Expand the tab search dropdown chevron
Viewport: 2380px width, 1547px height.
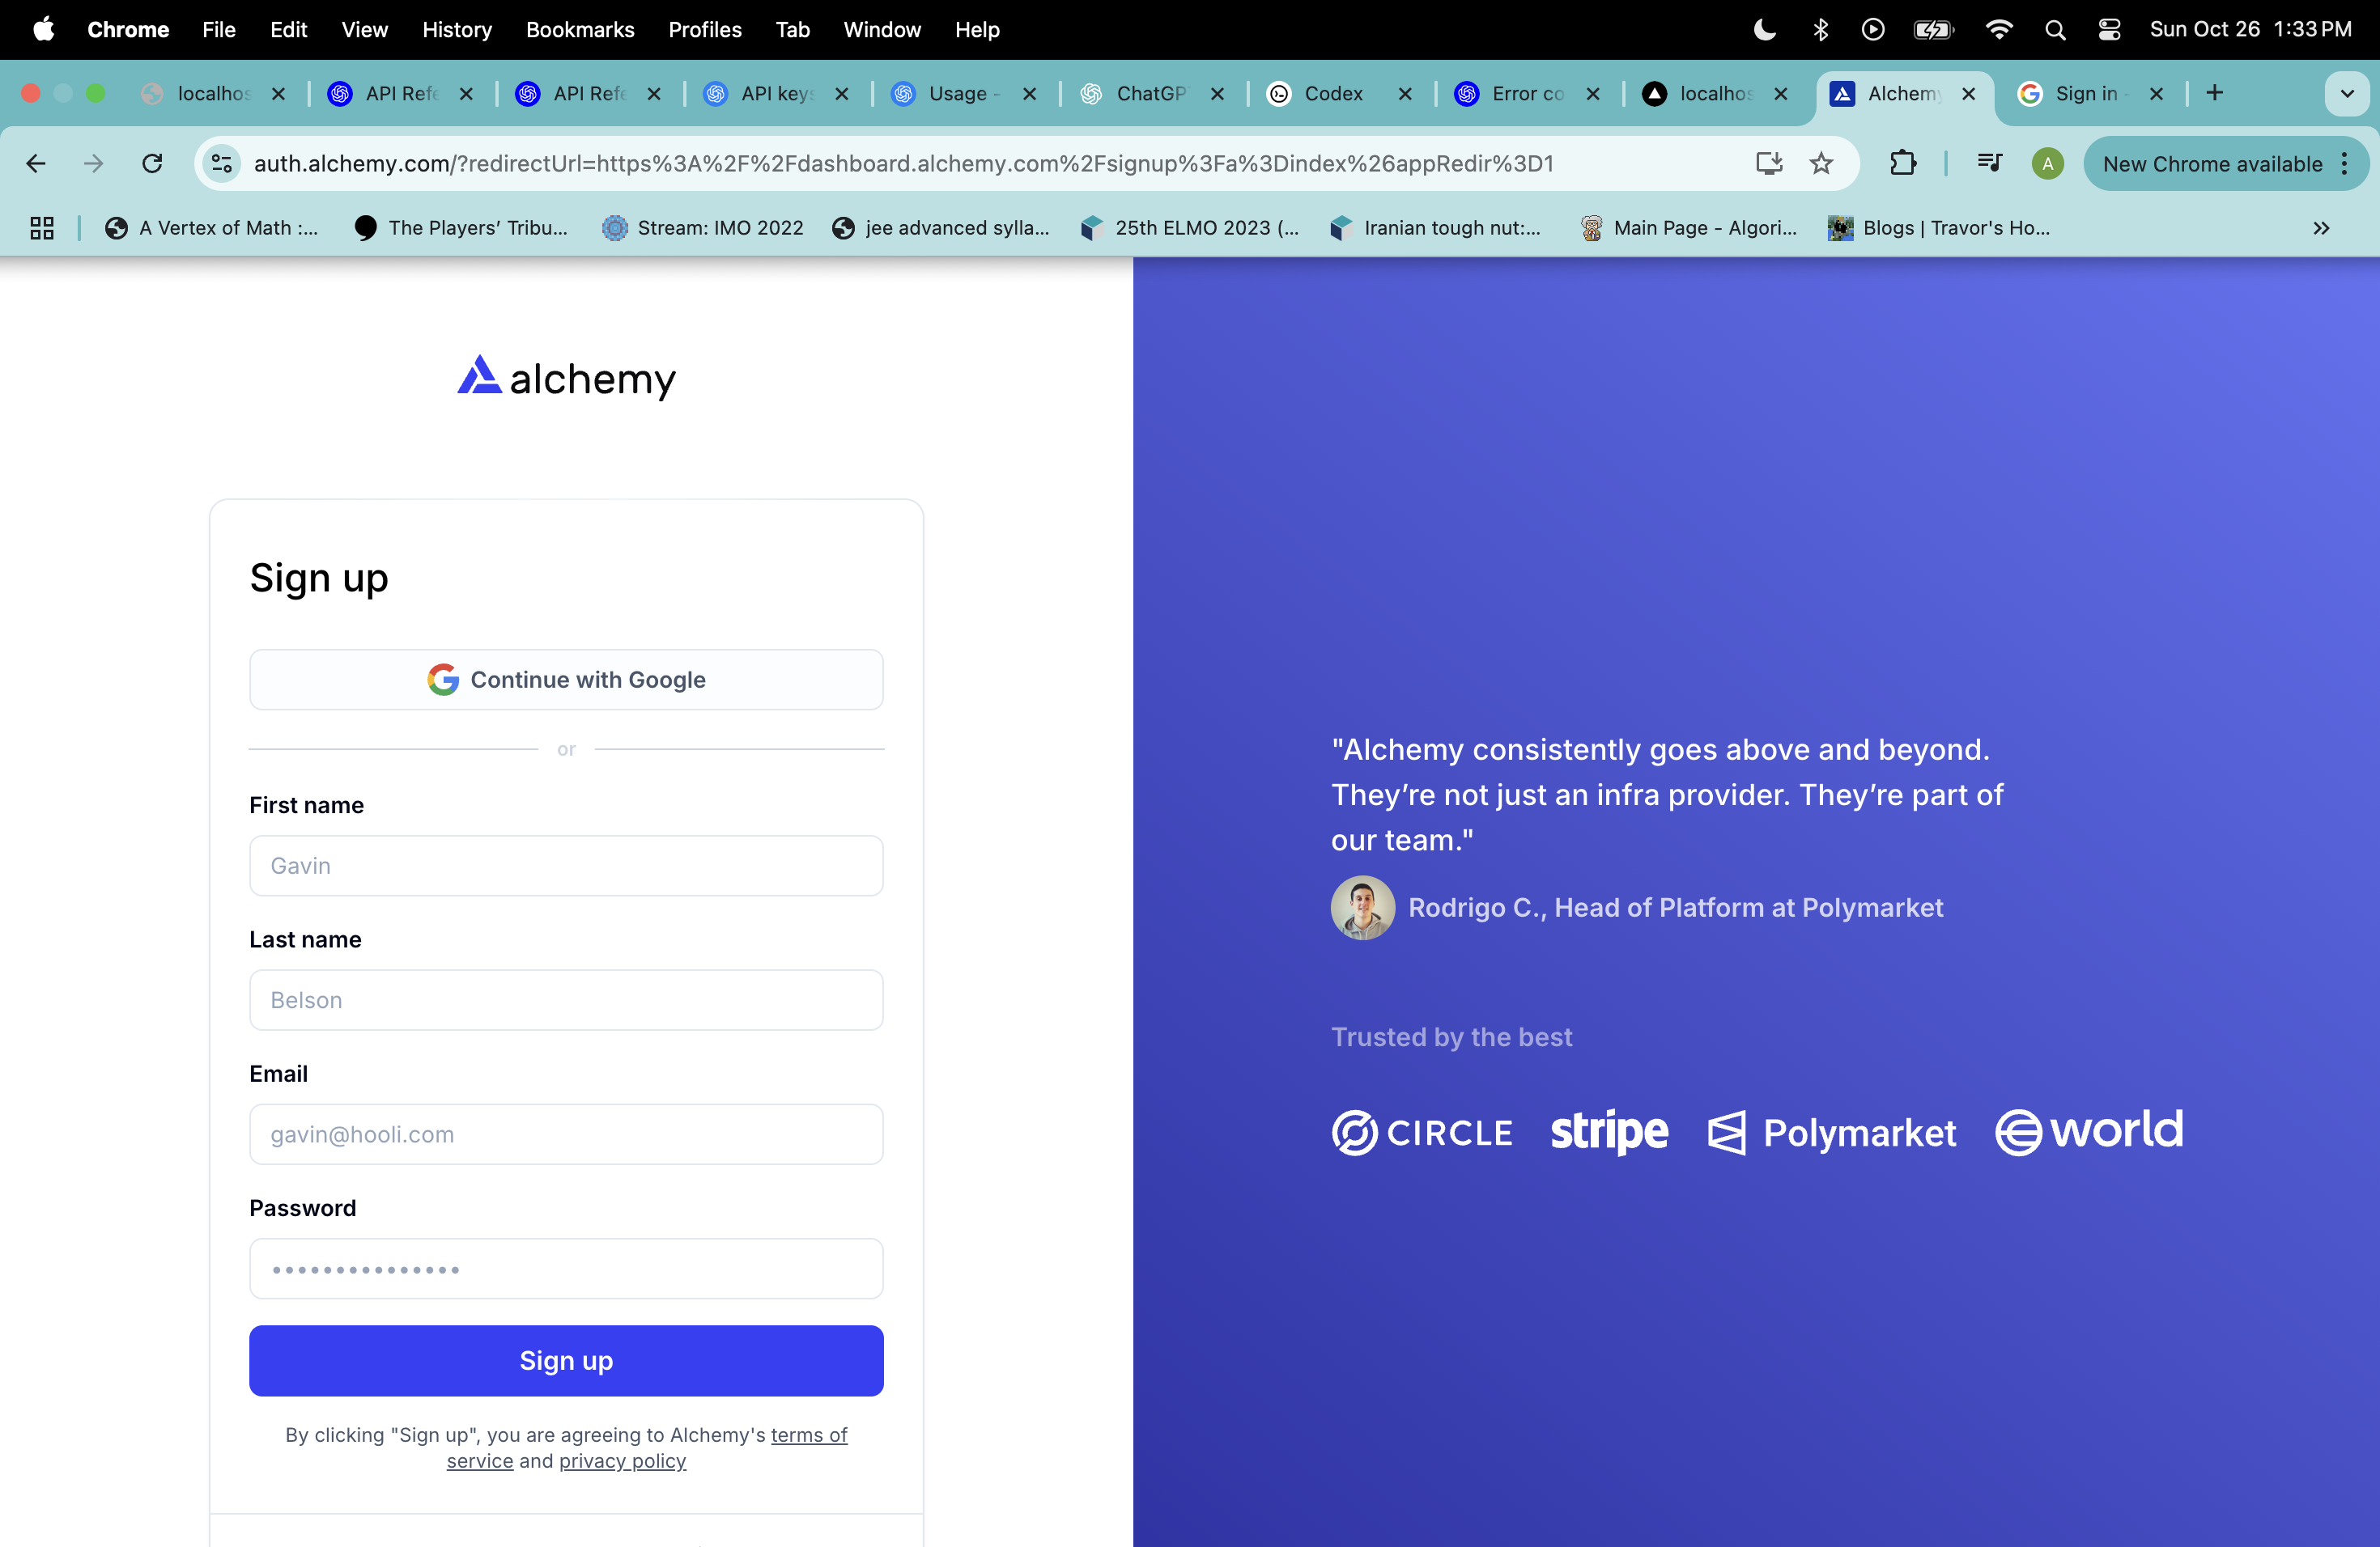(2346, 94)
